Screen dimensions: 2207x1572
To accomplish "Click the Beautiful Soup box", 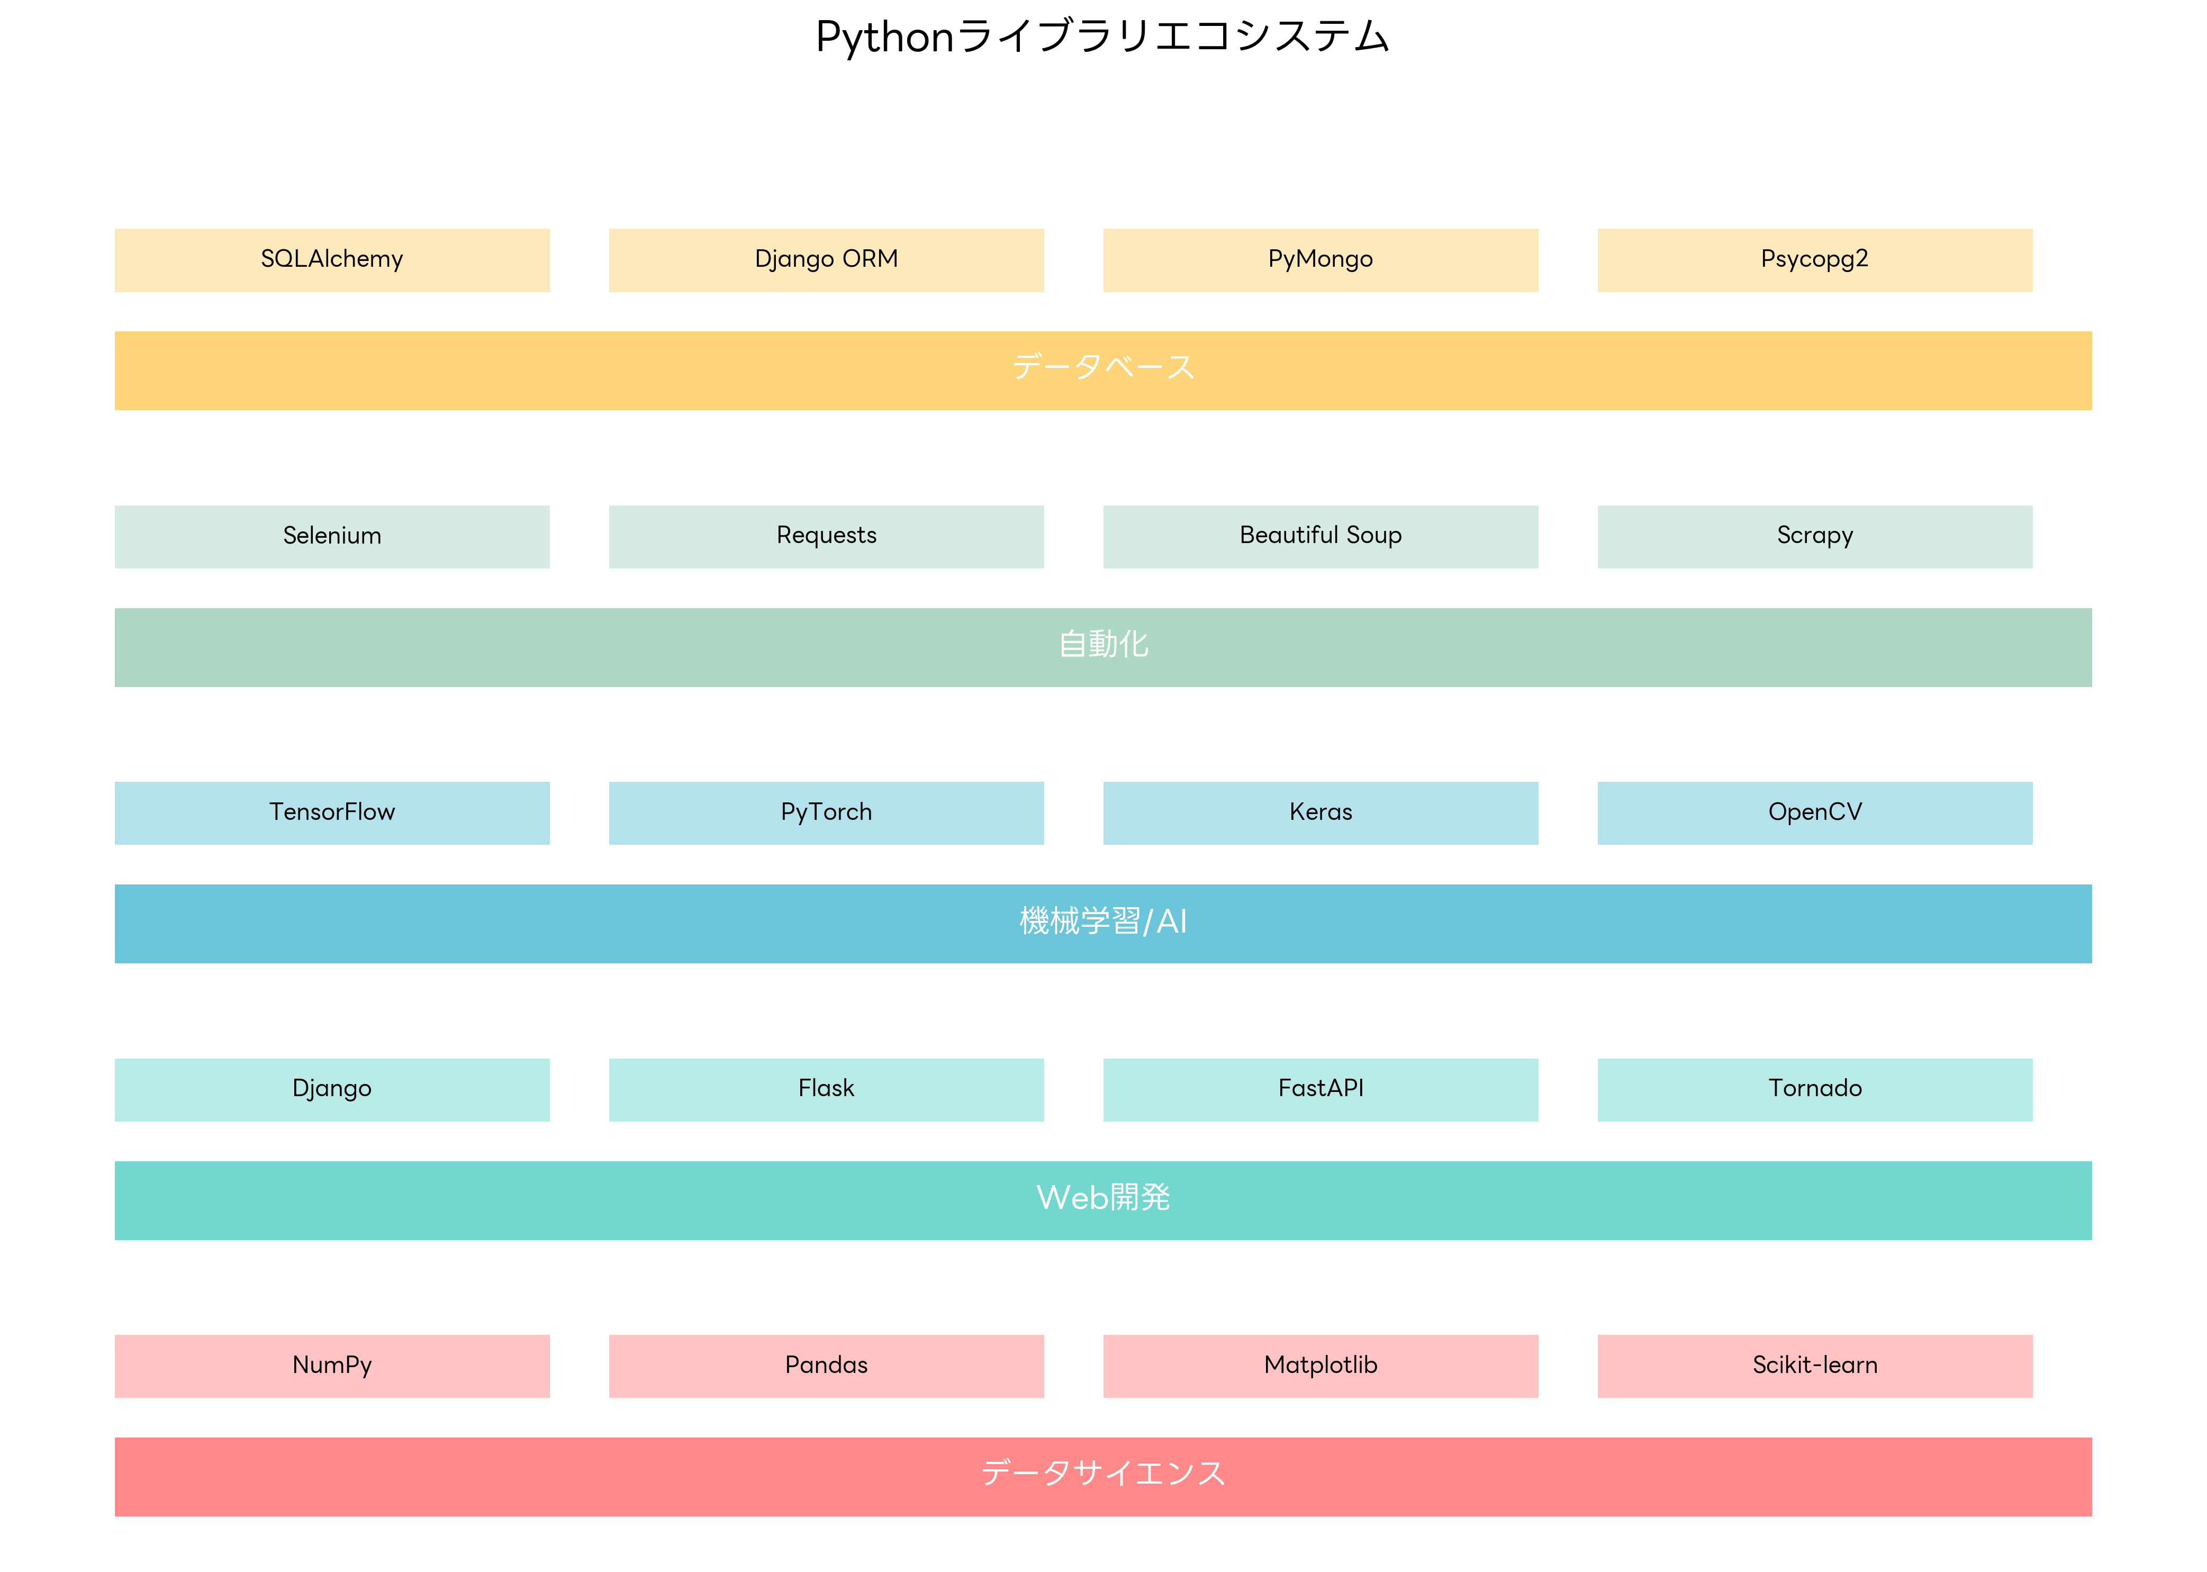I will point(1320,536).
